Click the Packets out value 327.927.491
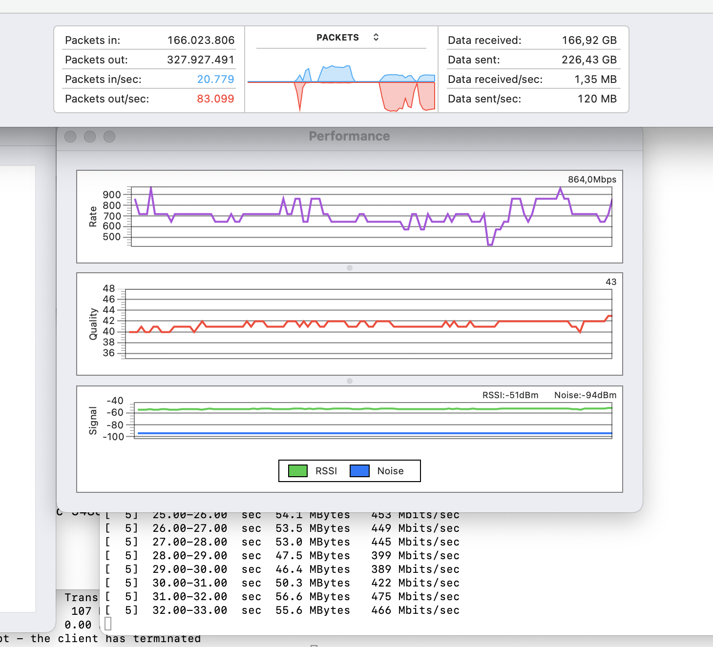The height and width of the screenshot is (647, 713). [x=201, y=60]
